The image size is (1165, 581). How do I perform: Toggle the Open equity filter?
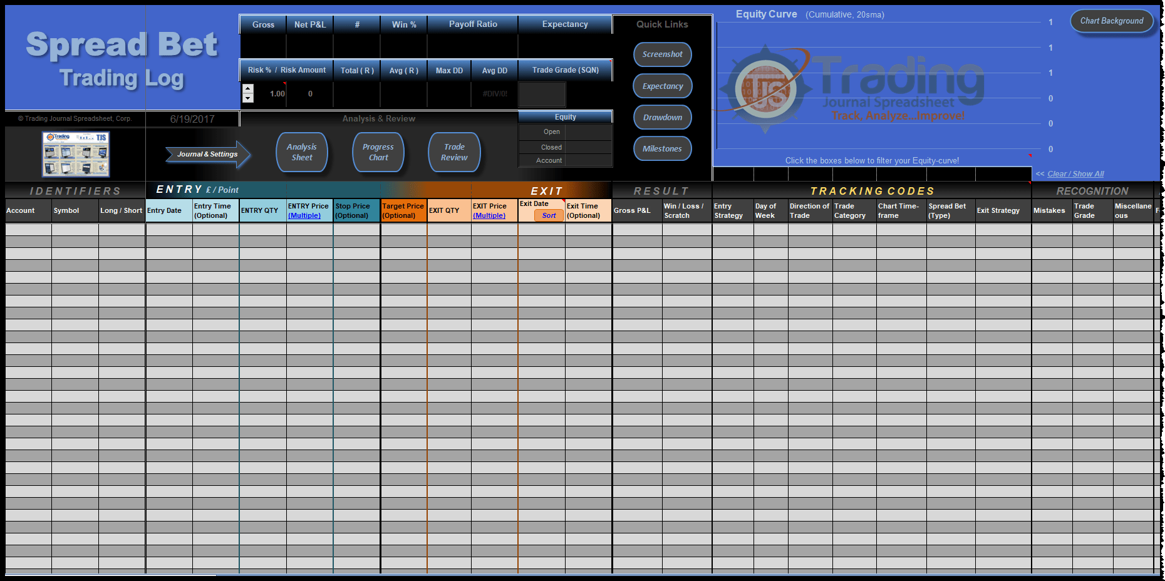coord(551,131)
